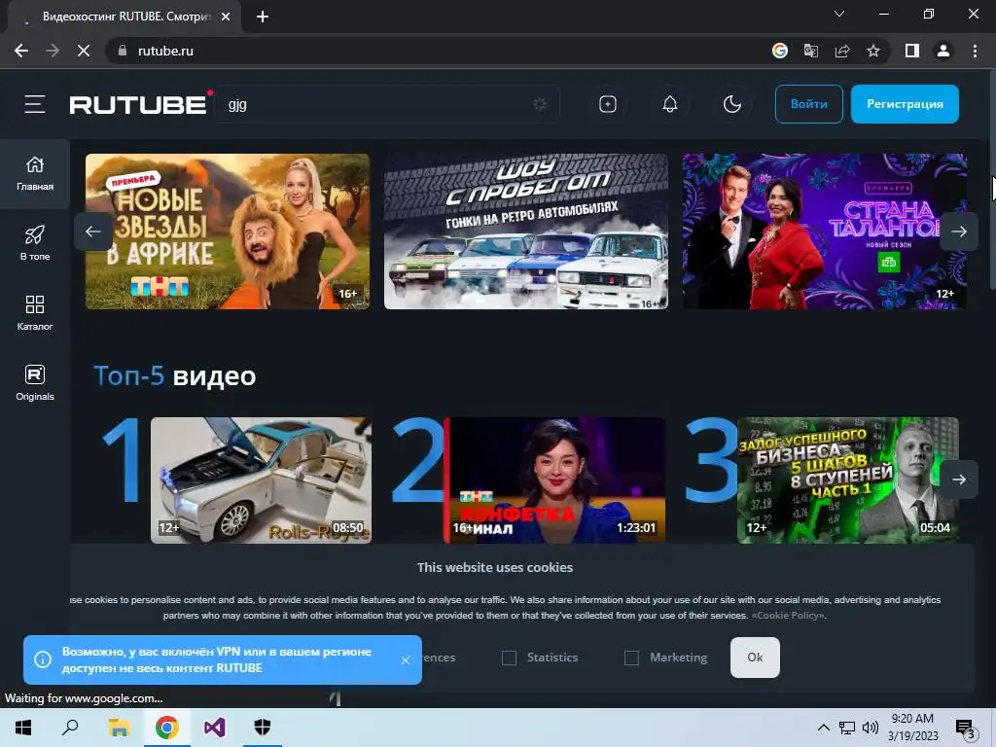The height and width of the screenshot is (747, 996).
Task: Open the Шоу с пробегом banner
Action: pyautogui.click(x=526, y=231)
